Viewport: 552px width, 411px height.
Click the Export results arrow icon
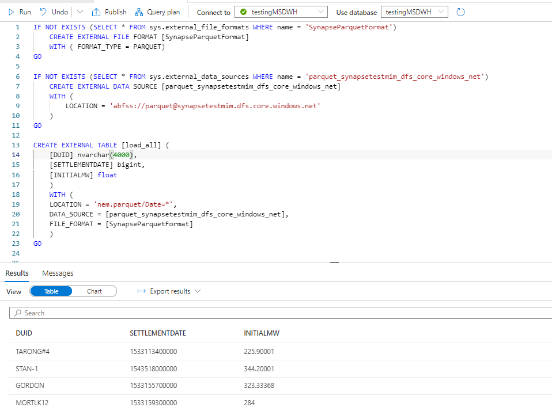(142, 291)
